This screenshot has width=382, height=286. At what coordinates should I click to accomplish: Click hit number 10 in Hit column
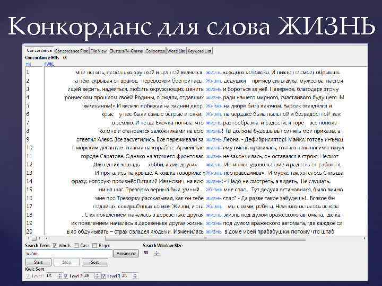(x=29, y=148)
